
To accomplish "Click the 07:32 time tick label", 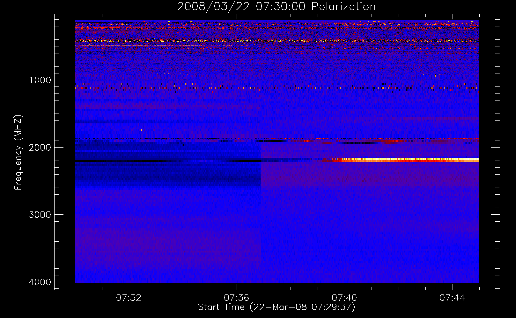I will click(x=129, y=298).
